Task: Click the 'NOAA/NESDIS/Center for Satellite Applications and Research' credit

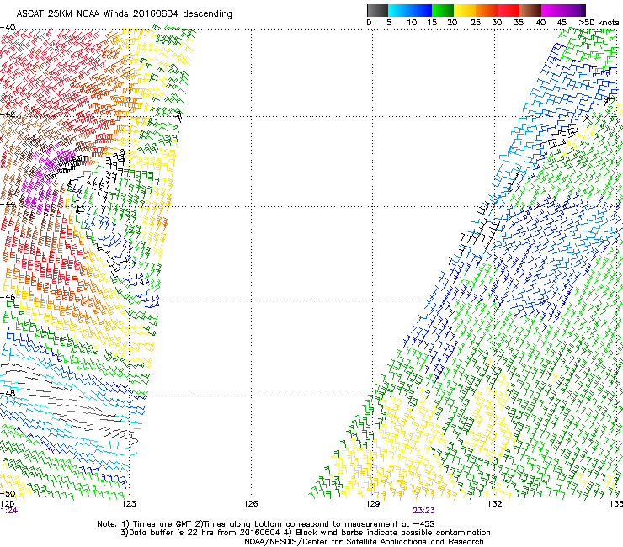Action: click(x=364, y=542)
